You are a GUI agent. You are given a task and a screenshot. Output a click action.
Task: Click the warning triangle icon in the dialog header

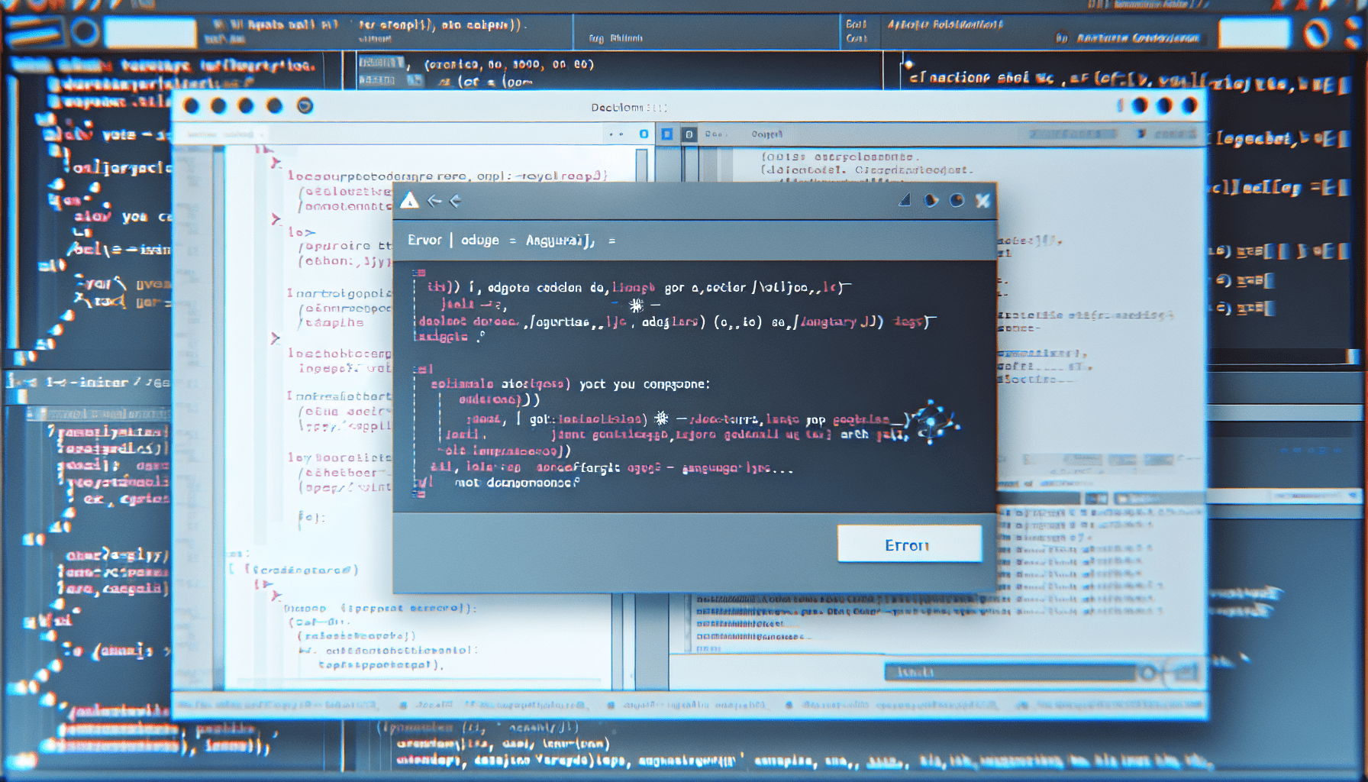(x=410, y=201)
